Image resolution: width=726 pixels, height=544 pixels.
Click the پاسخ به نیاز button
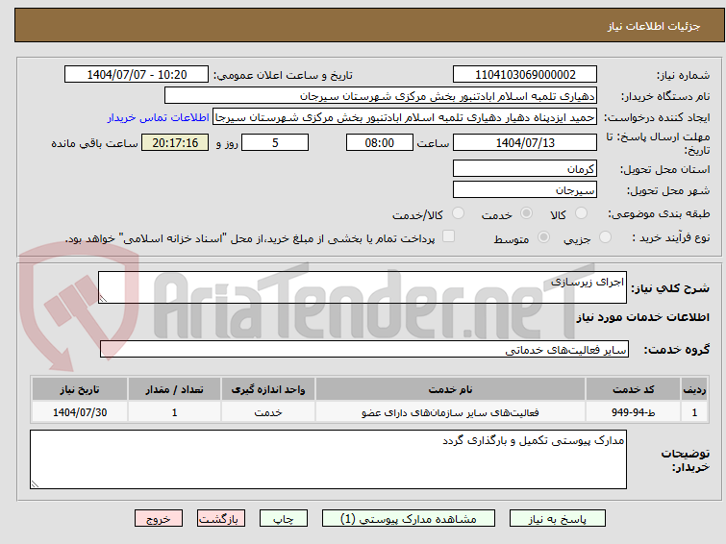558,519
